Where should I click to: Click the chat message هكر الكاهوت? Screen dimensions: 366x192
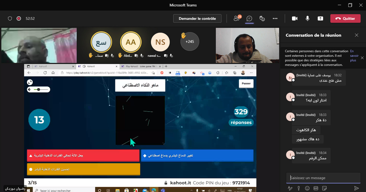[x=306, y=130]
